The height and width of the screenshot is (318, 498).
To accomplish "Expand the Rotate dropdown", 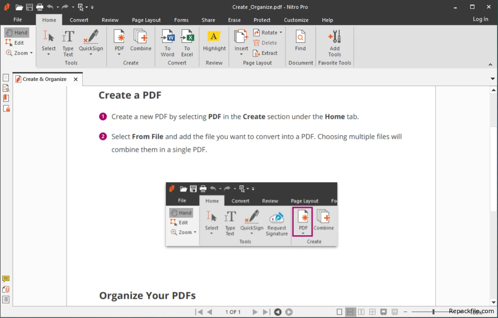I will pyautogui.click(x=281, y=33).
